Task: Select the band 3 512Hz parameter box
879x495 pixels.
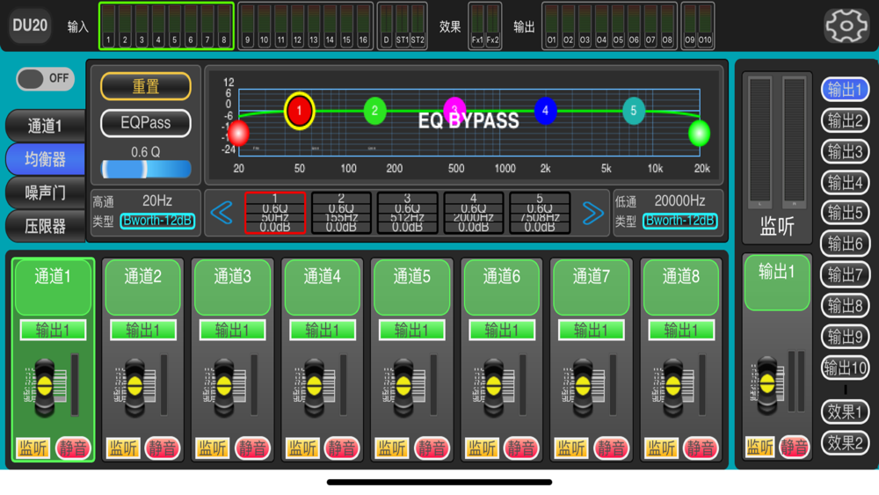Action: (x=408, y=213)
